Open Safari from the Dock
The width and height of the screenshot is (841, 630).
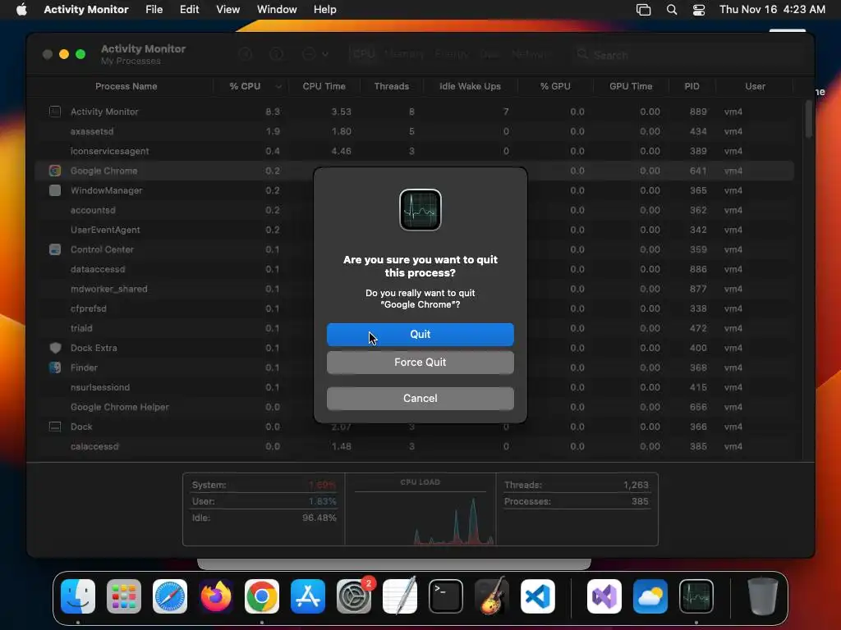coord(170,596)
